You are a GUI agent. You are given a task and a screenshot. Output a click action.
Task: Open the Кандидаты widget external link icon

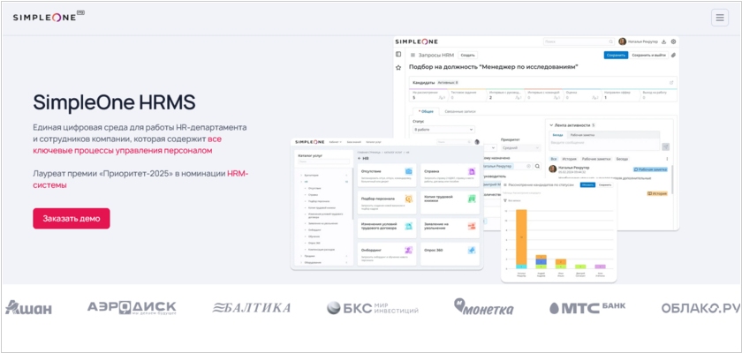(x=671, y=82)
